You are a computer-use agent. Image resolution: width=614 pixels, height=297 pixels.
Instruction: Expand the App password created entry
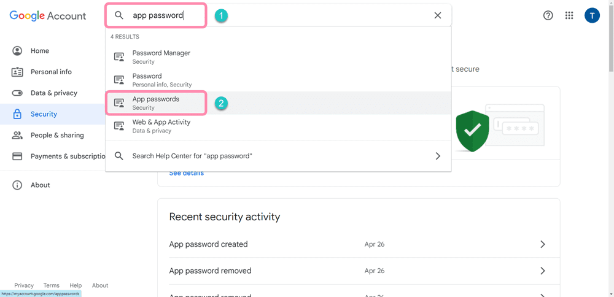pyautogui.click(x=542, y=244)
